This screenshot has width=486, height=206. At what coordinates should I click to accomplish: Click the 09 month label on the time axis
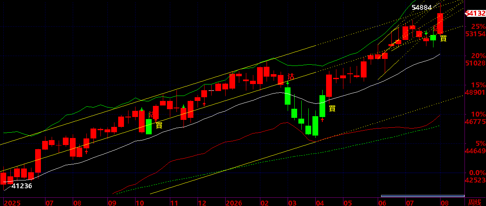pos(112,203)
